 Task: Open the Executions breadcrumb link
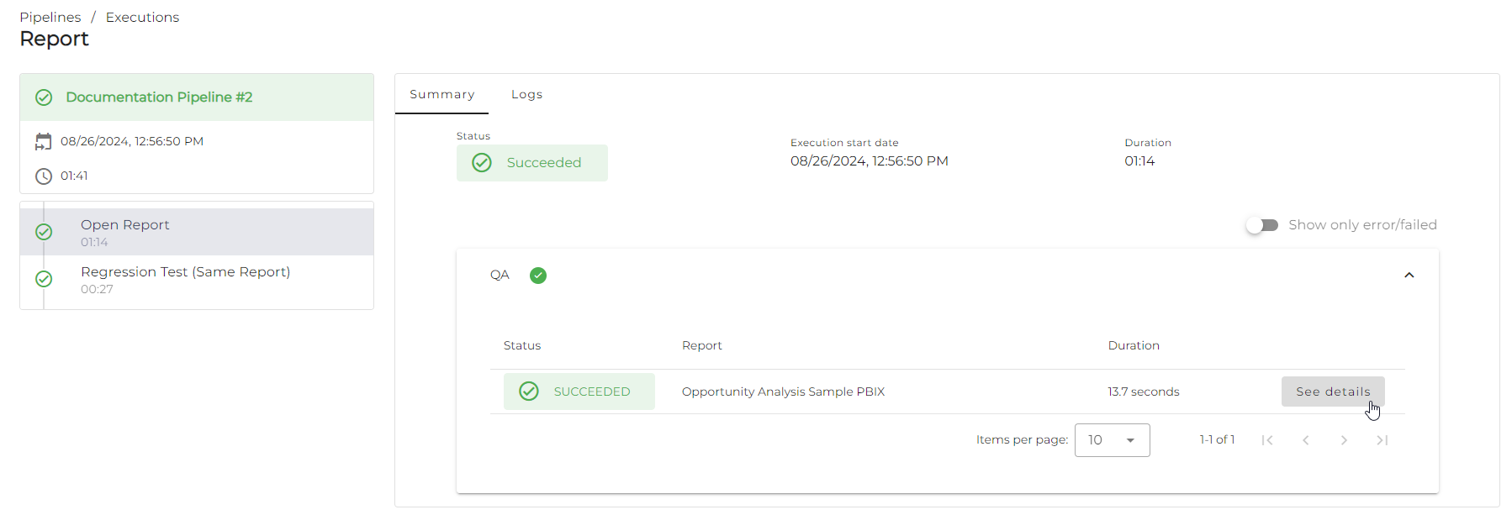click(x=142, y=18)
